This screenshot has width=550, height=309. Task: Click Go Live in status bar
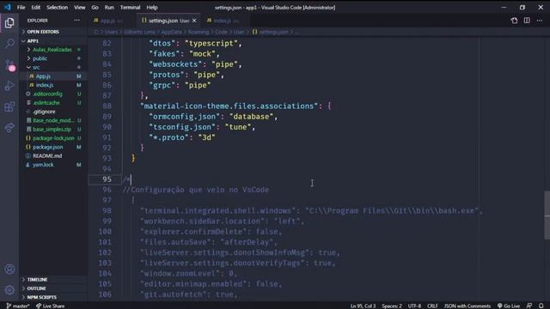[x=509, y=306]
